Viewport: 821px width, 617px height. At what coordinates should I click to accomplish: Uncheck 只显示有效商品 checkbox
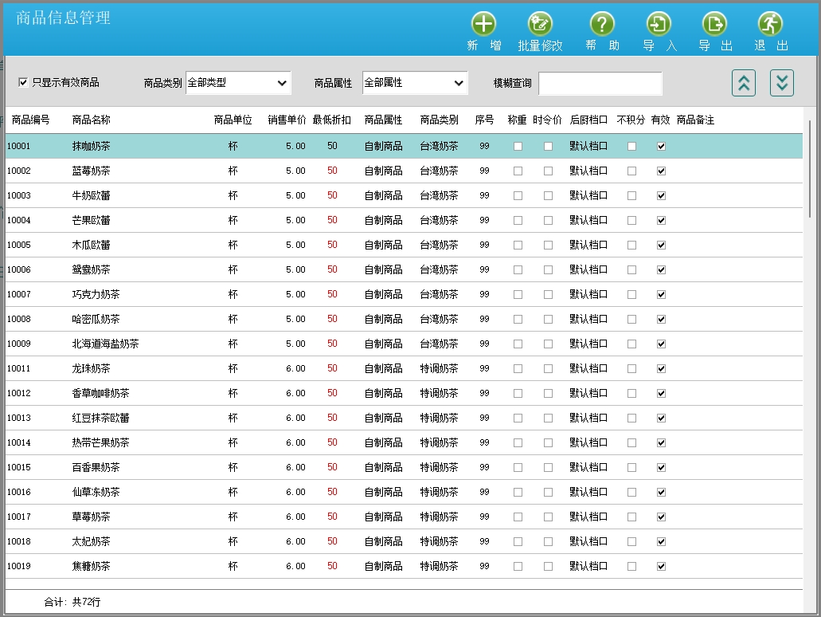[x=23, y=82]
